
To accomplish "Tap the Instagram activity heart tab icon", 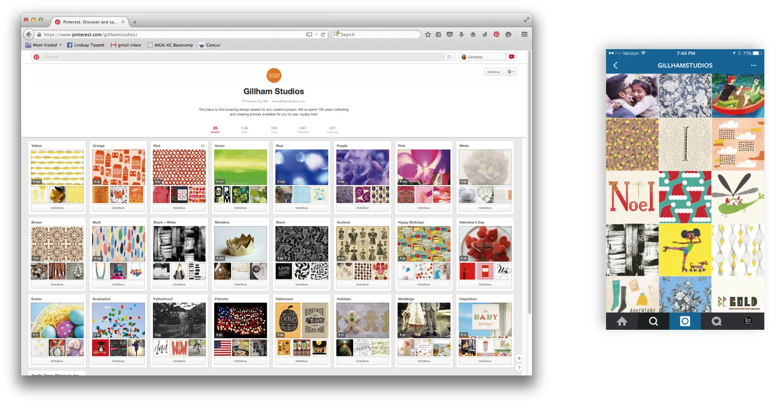I will tap(716, 321).
